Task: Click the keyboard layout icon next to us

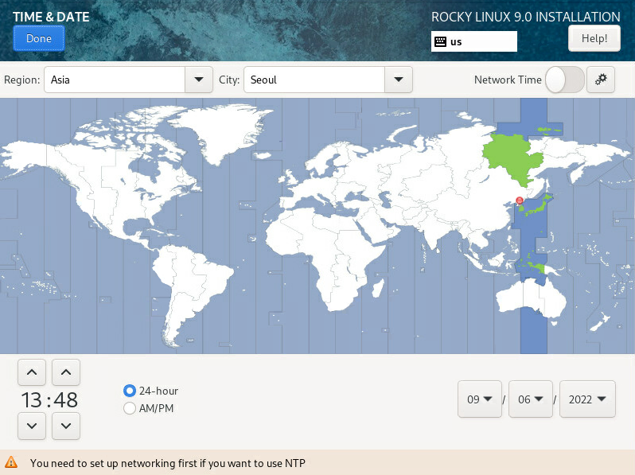Action: click(440, 41)
